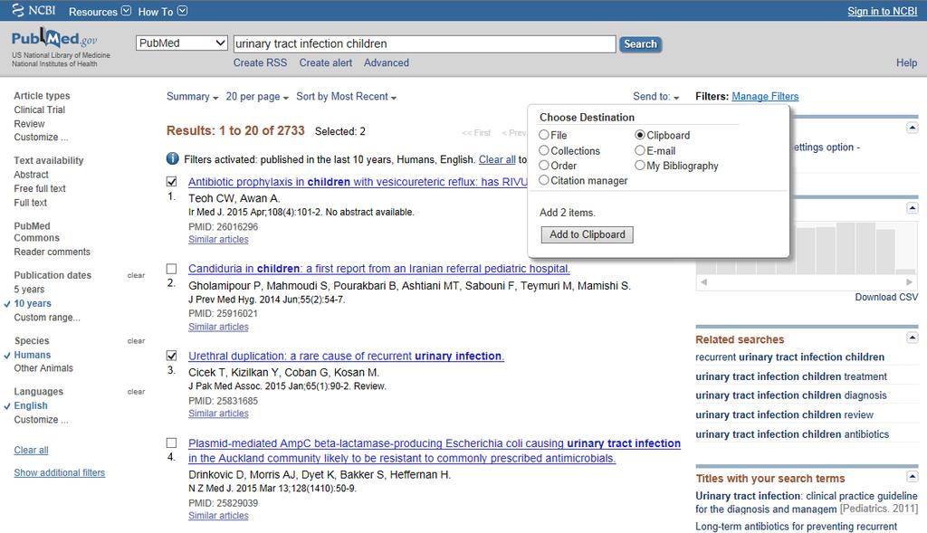
Task: Click into the search query input field
Action: [425, 43]
